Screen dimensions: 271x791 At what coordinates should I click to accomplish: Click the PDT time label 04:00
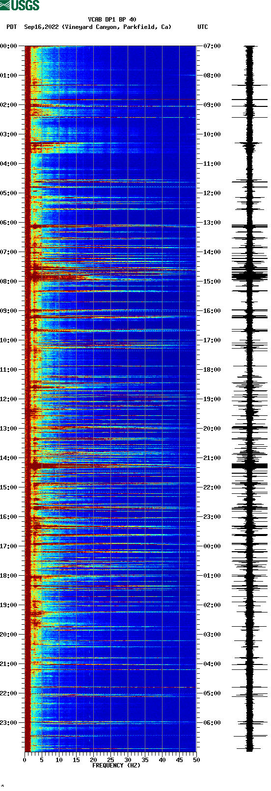9,164
